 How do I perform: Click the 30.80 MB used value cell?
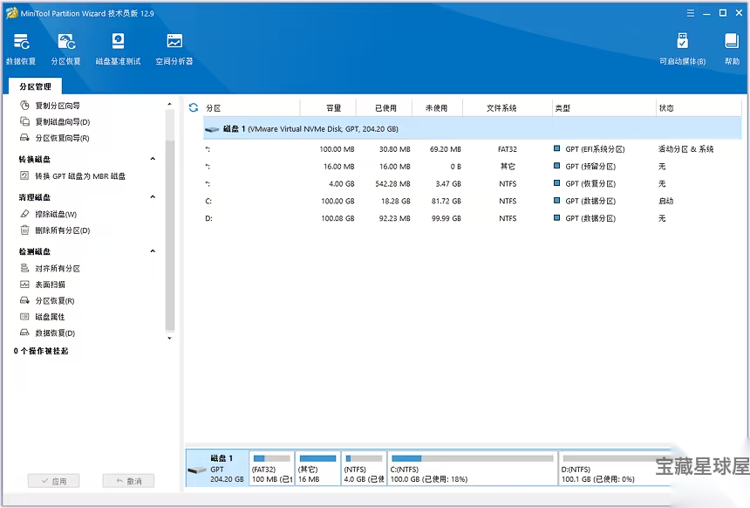tap(394, 149)
